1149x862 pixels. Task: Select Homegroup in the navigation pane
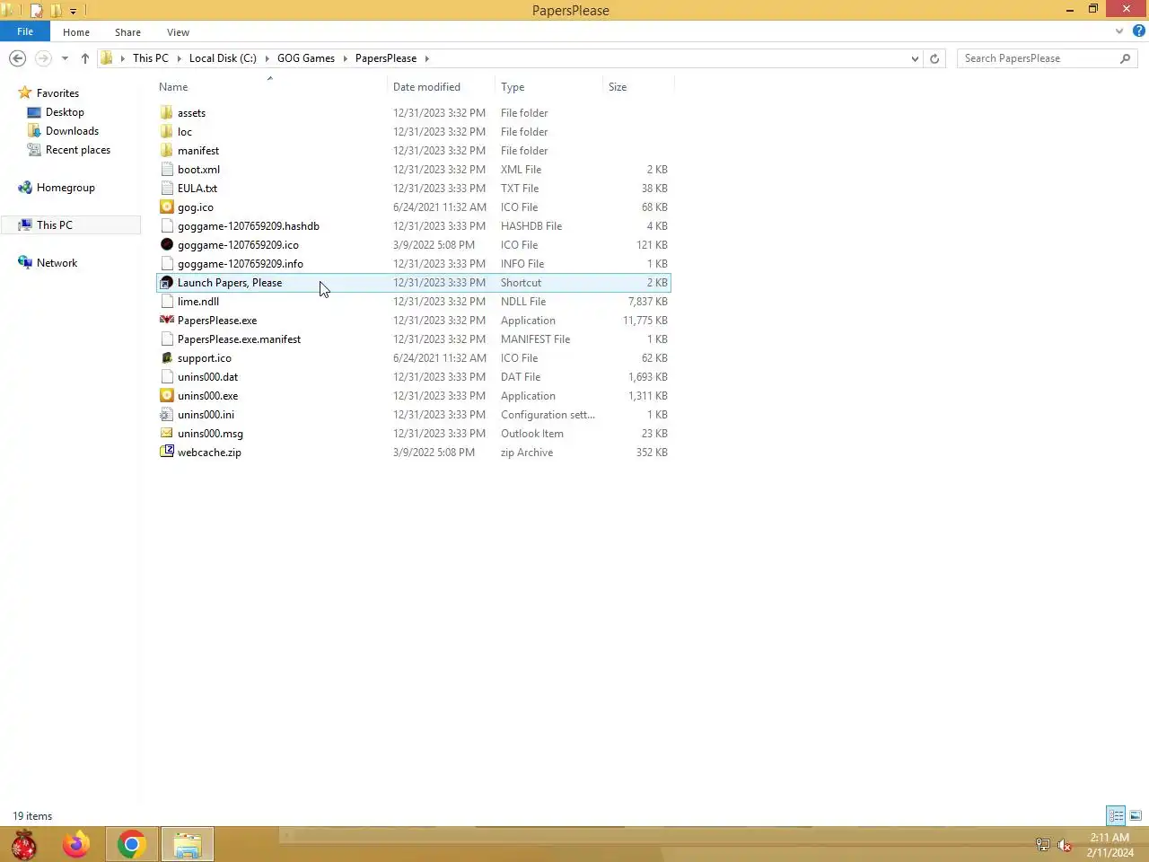click(66, 188)
